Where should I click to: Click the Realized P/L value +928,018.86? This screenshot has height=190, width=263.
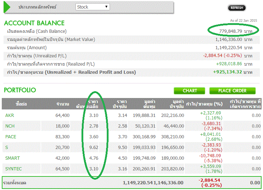click(229, 64)
